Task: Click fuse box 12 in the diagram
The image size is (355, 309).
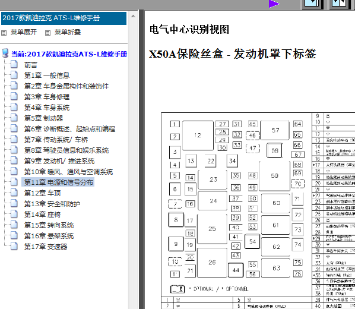Action: 198,135
